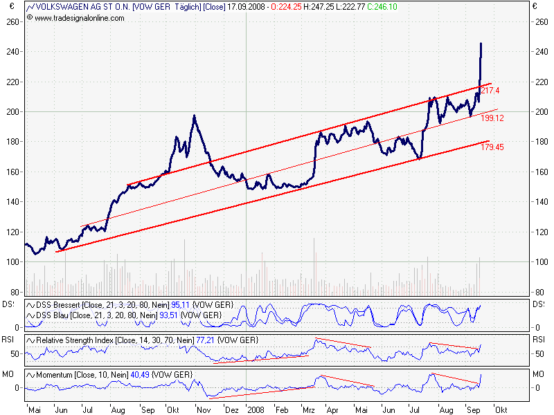Click the line icon beside Relative Strength Index

coord(30,340)
